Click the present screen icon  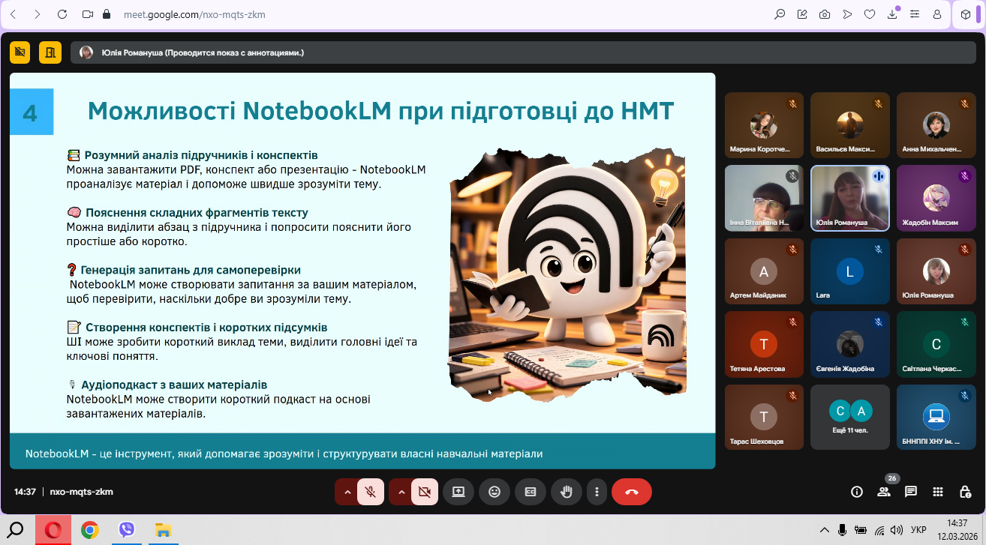(458, 492)
